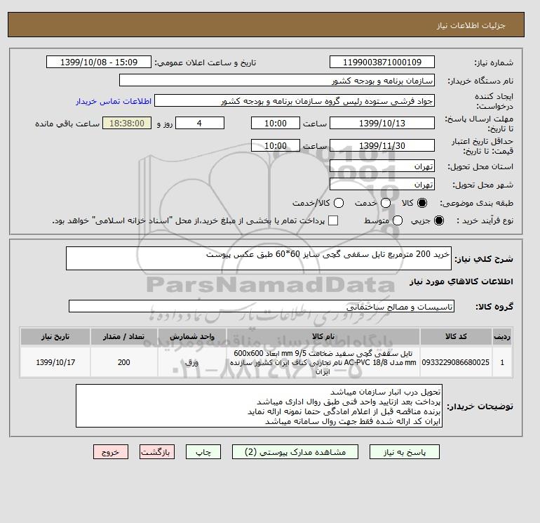
Task: Select the متوسط purchase type radio
Action: pyautogui.click(x=398, y=220)
